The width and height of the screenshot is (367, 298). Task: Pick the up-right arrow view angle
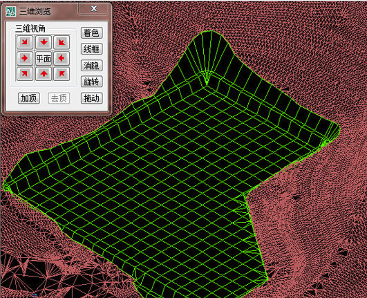[25, 74]
